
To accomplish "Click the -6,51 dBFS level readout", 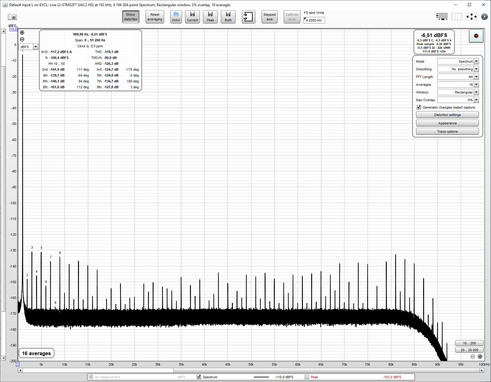I will (434, 35).
